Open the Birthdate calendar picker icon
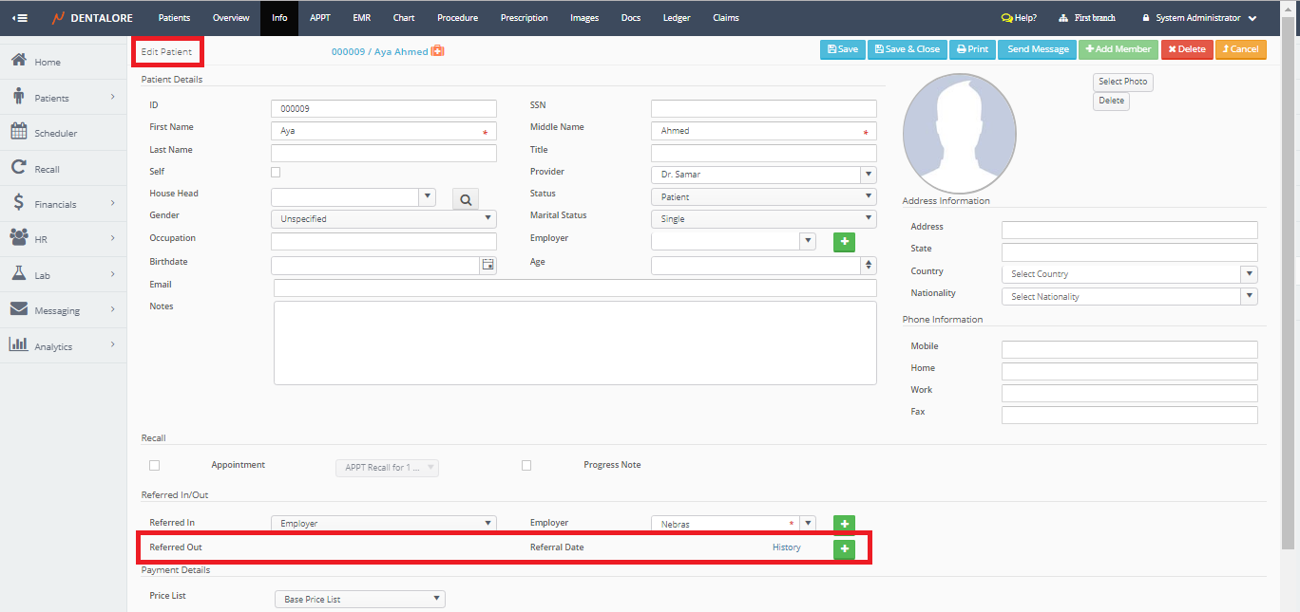This screenshot has width=1300, height=612. [x=487, y=266]
